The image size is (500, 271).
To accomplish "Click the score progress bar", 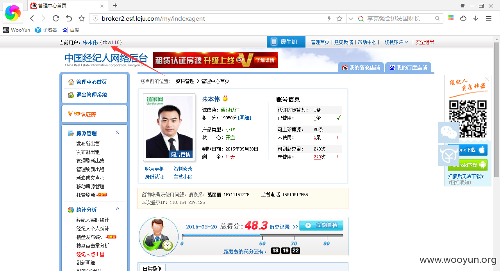I will coord(262,236).
